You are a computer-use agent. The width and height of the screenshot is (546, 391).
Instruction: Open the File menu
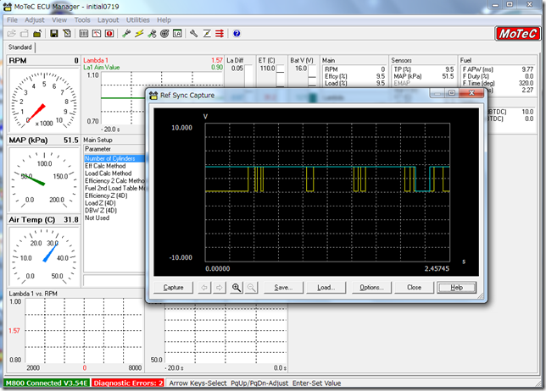coord(12,19)
